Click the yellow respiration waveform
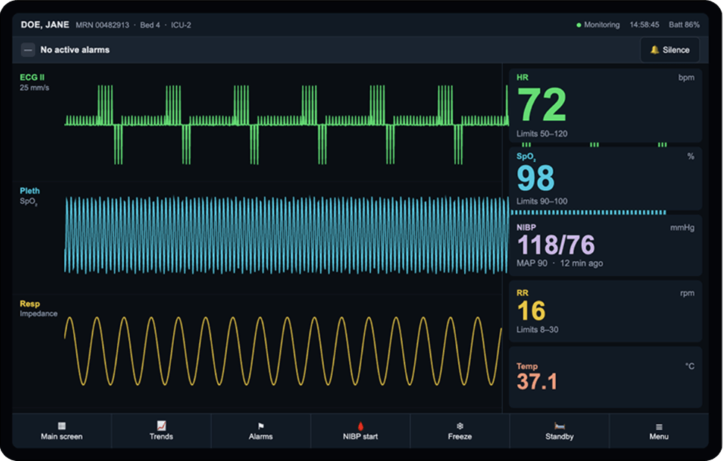 [x=283, y=351]
